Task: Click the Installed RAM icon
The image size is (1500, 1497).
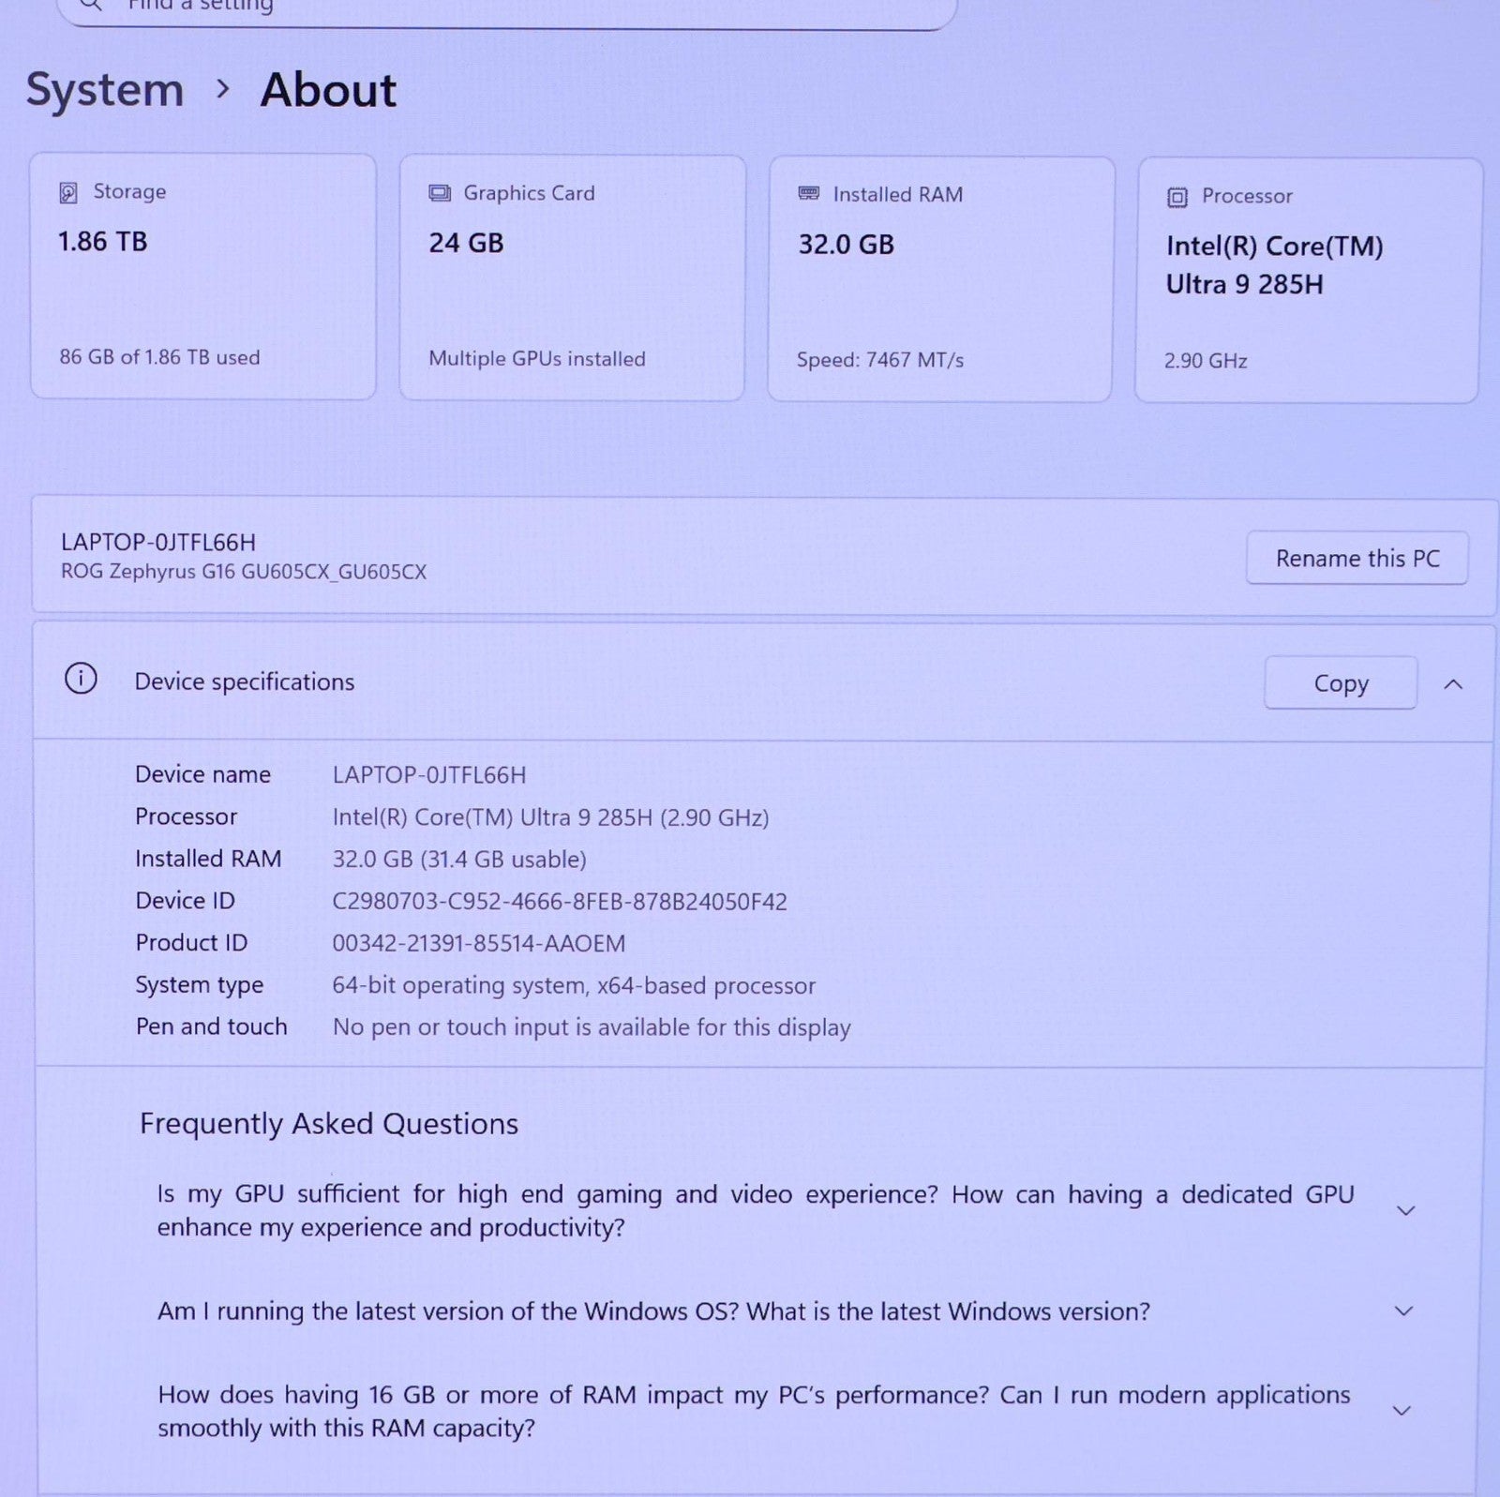Action: (x=808, y=194)
